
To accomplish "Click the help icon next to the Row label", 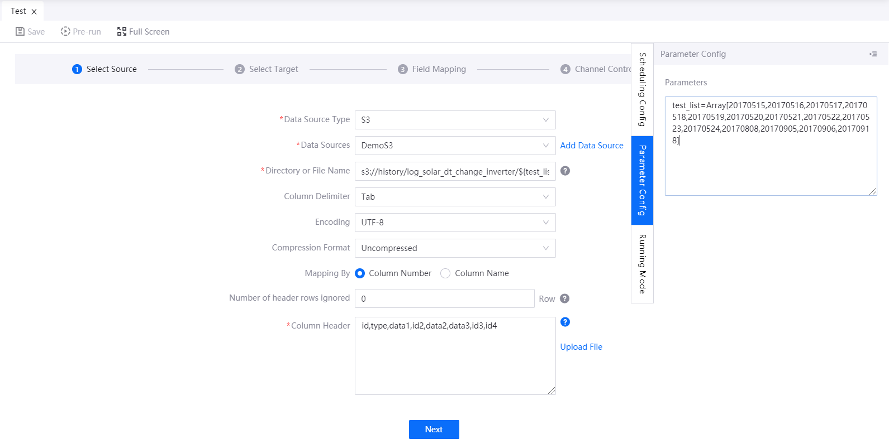I will pos(564,298).
